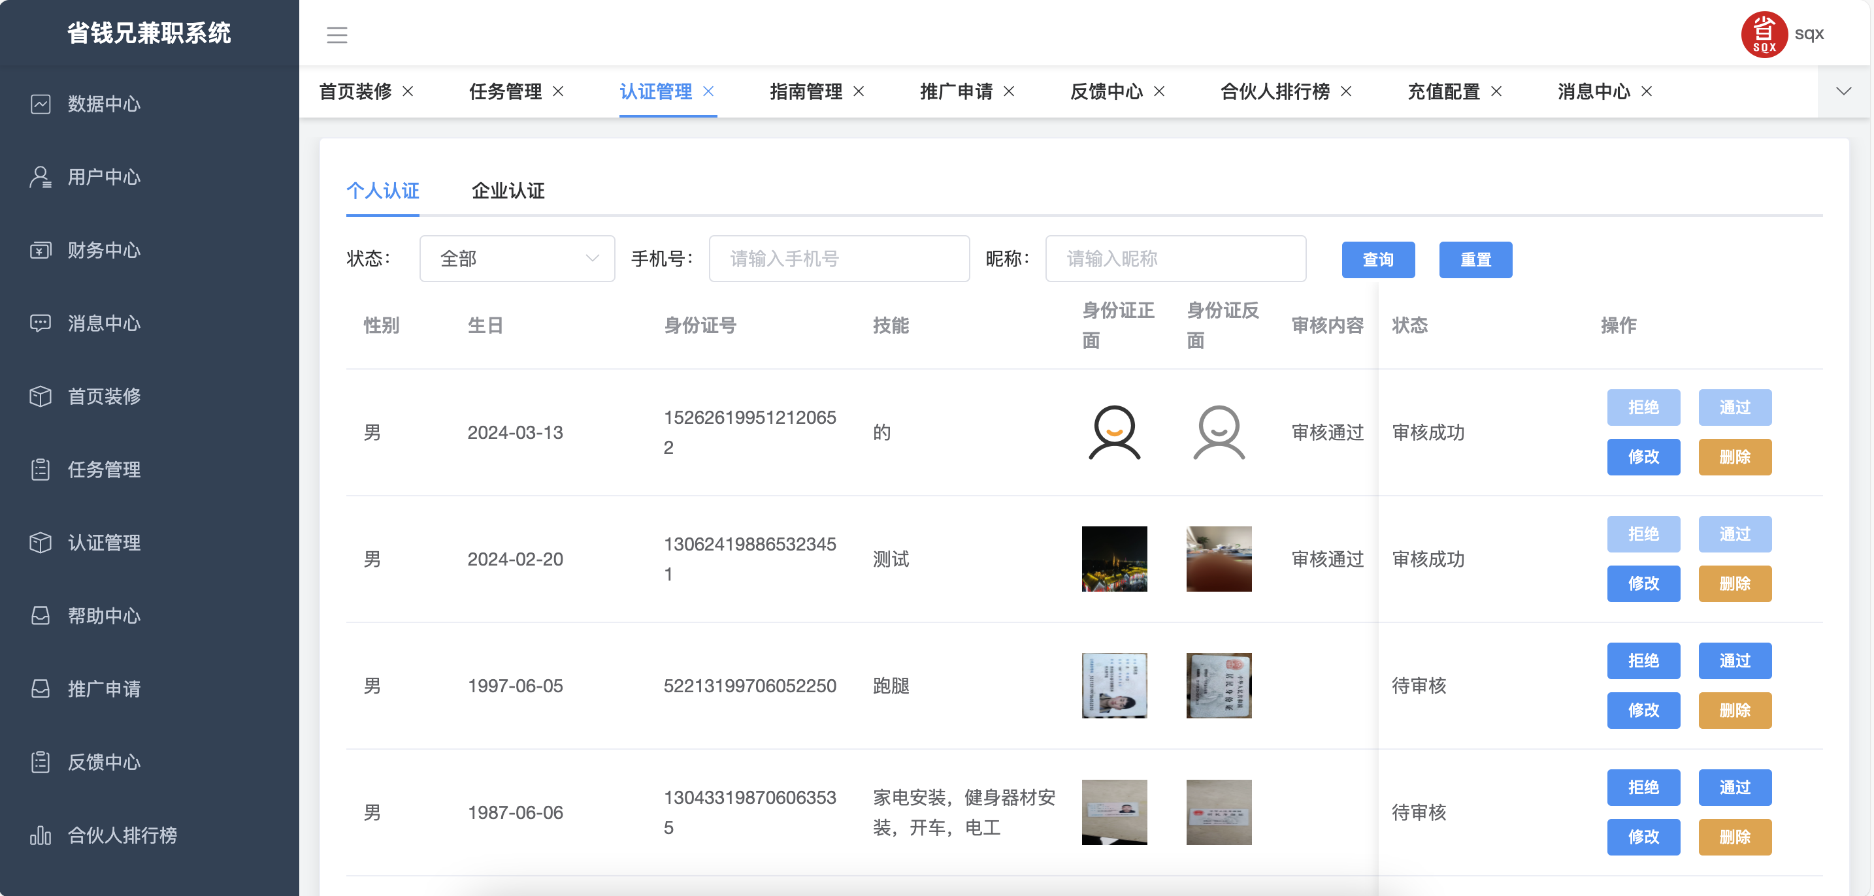Toggle the hamburger sidebar collapse icon

pos(336,34)
